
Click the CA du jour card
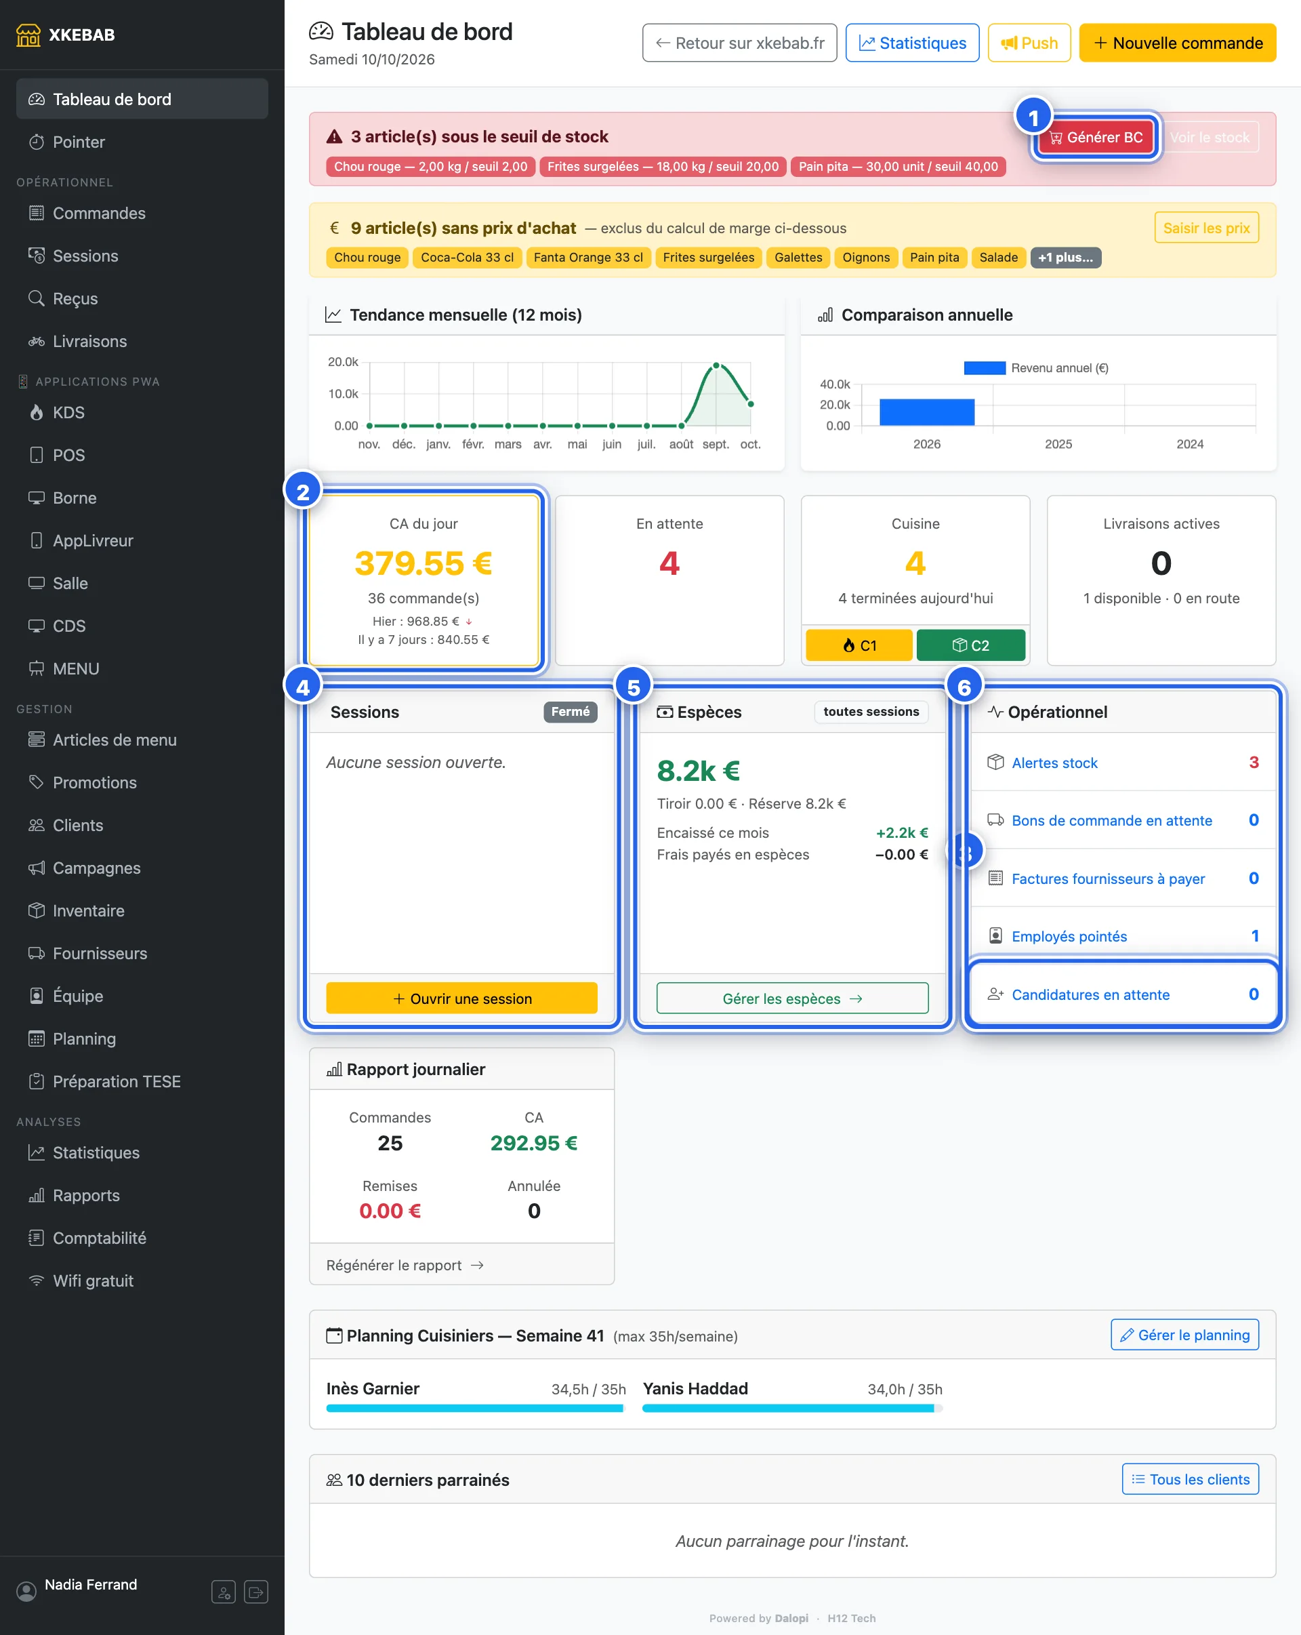point(424,581)
